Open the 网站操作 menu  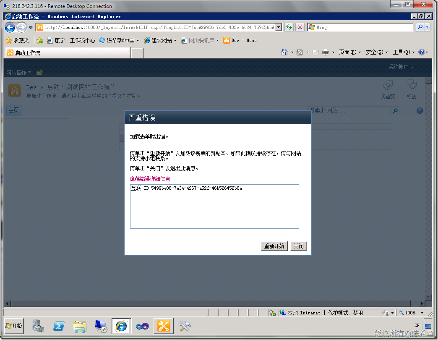(18, 72)
